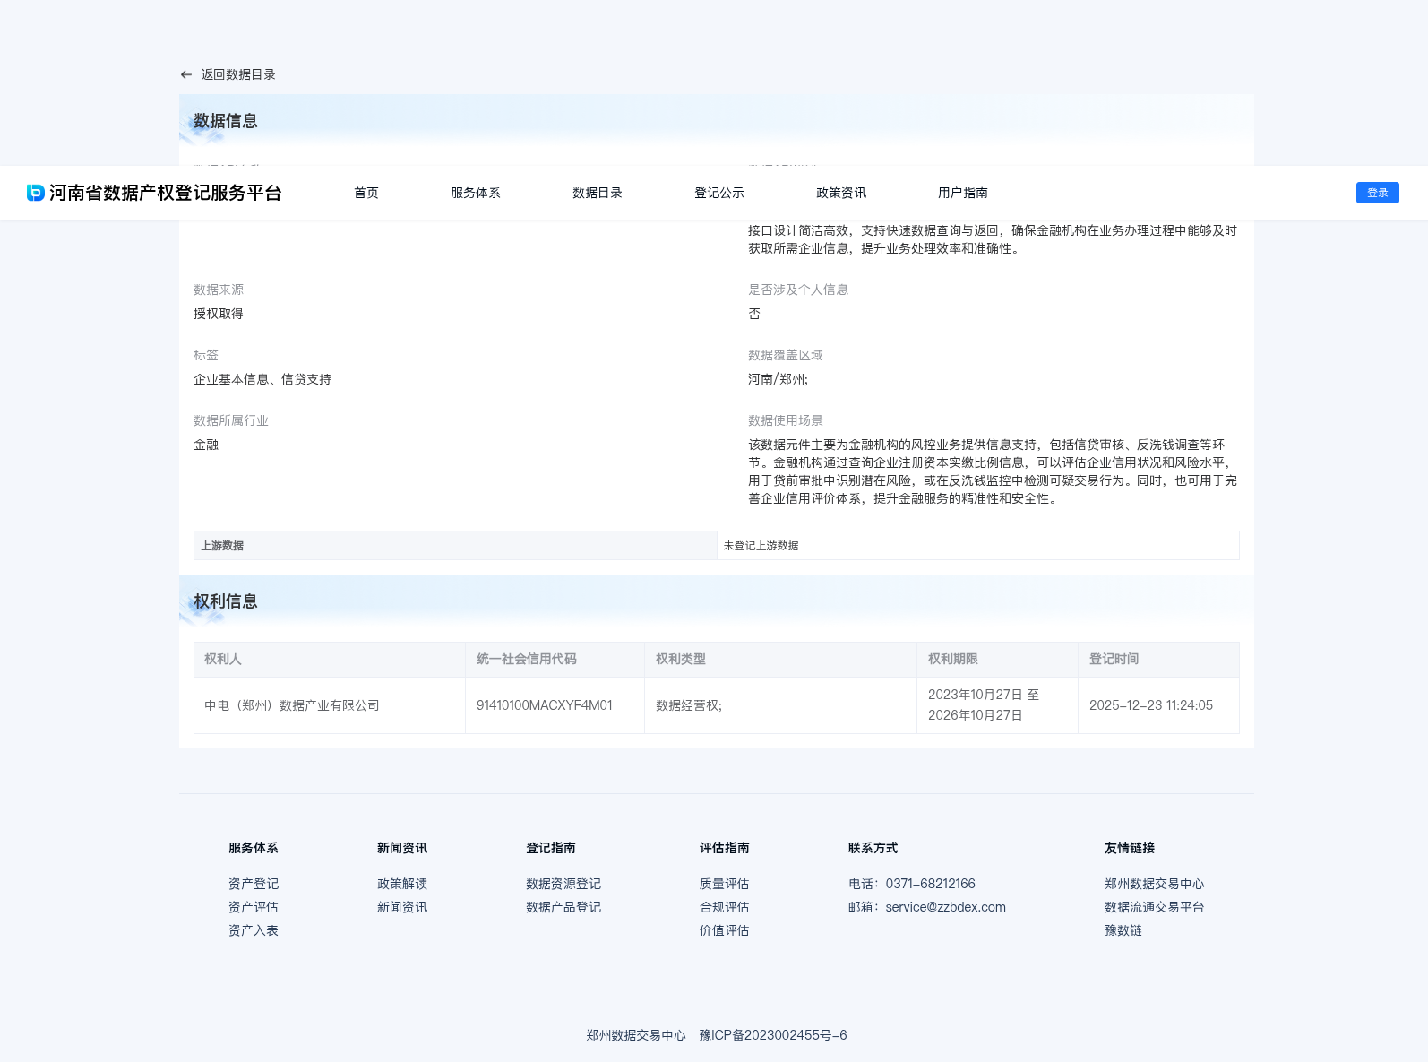Select 政策资讯 in the top nav

click(x=841, y=193)
